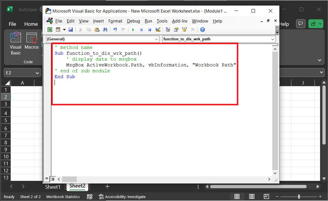
Task: Click the Break (pause) icon in the toolbar
Action: pyautogui.click(x=141, y=30)
